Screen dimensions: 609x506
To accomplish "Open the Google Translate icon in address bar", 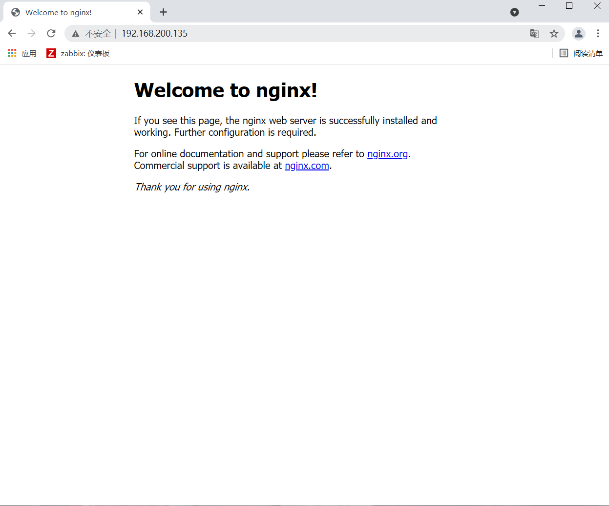I will point(534,33).
